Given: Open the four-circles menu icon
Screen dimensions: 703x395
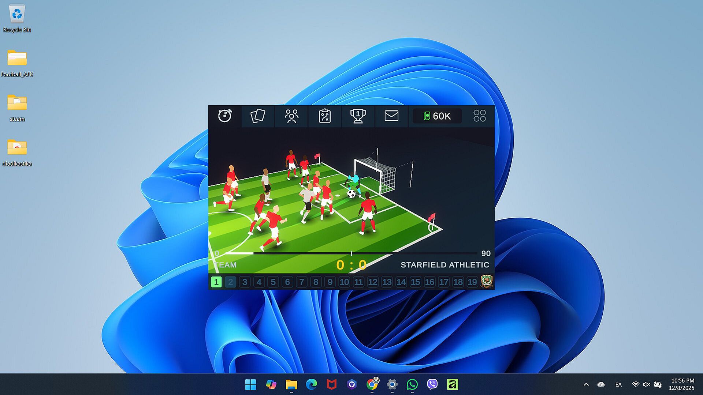Looking at the screenshot, I should click(x=479, y=116).
